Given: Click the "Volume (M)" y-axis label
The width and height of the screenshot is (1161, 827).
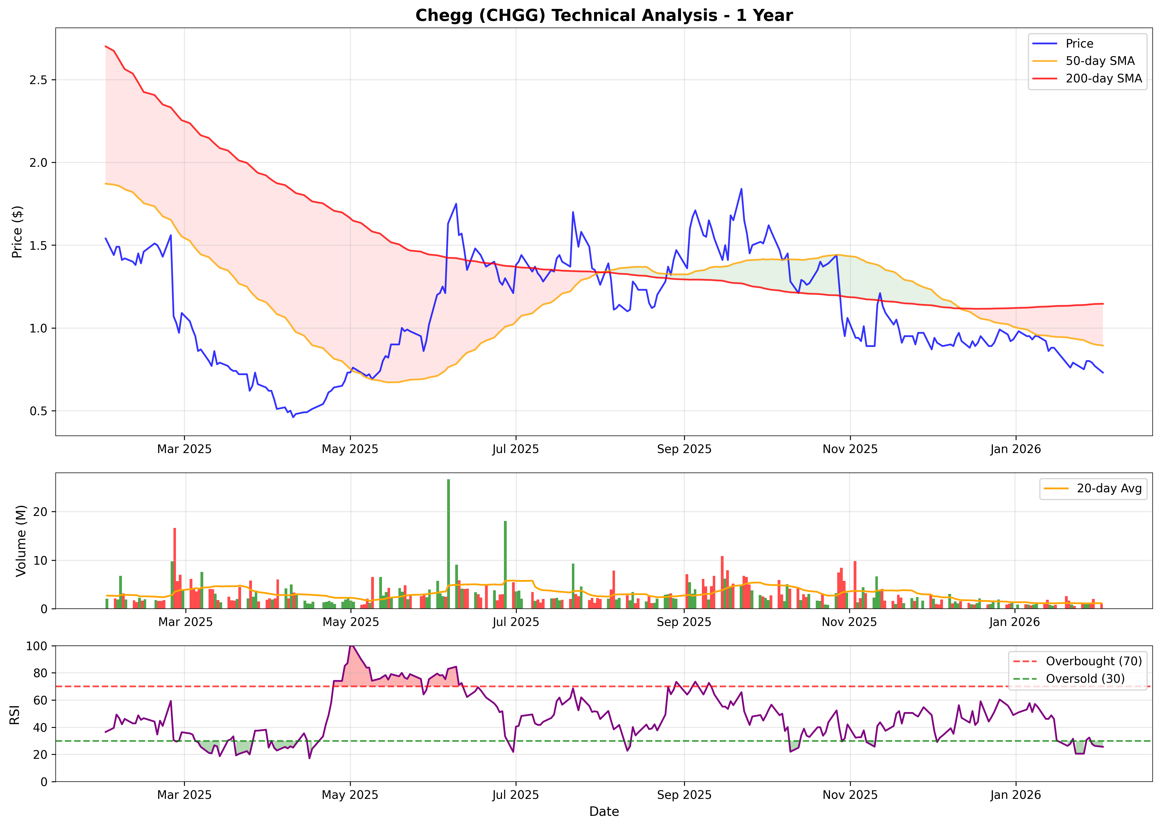Looking at the screenshot, I should tap(20, 541).
